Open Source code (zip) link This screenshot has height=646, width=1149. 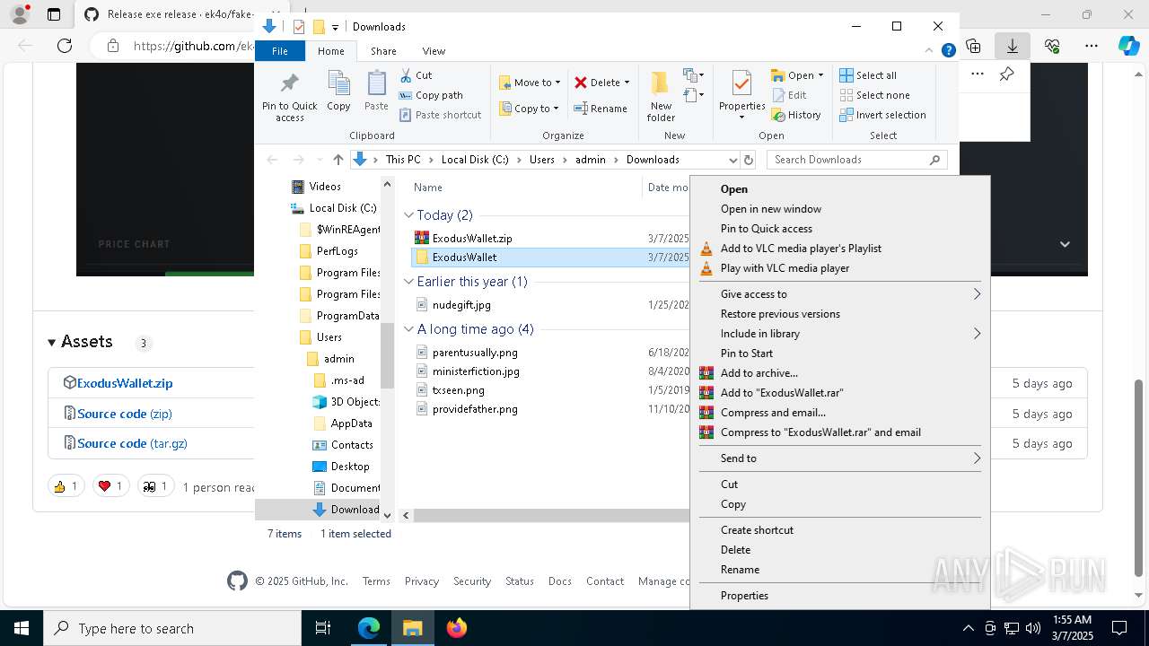point(125,414)
